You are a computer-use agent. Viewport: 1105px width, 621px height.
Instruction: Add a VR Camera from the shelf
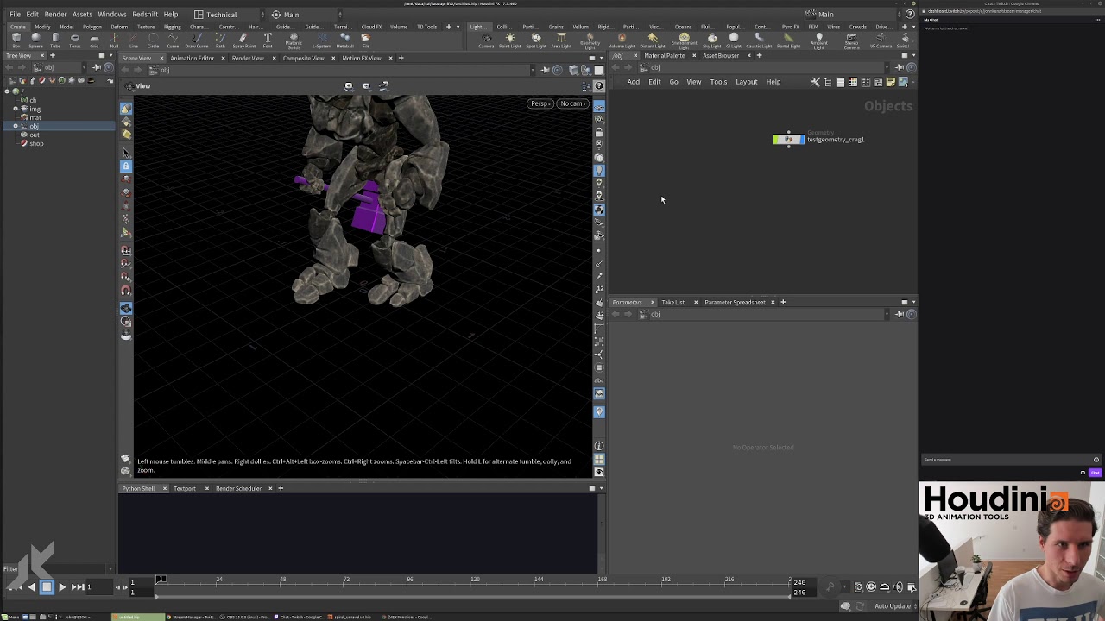(880, 40)
